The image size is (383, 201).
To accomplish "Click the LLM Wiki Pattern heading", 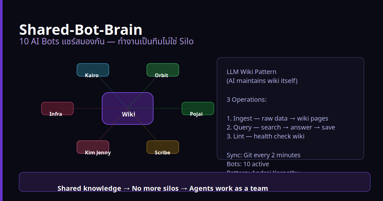I will pos(252,72).
